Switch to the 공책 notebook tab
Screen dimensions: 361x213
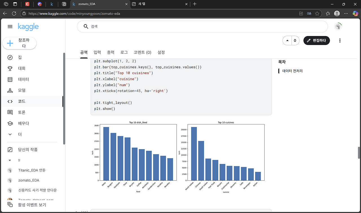click(84, 52)
